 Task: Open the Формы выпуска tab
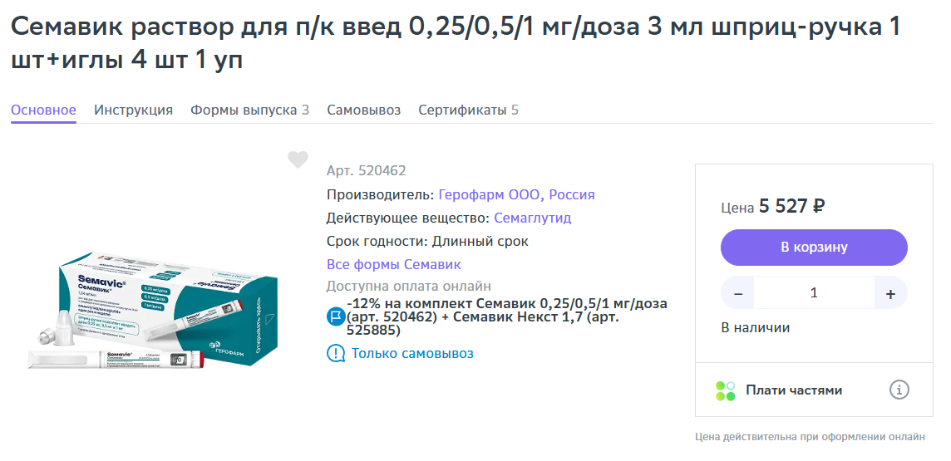click(250, 110)
